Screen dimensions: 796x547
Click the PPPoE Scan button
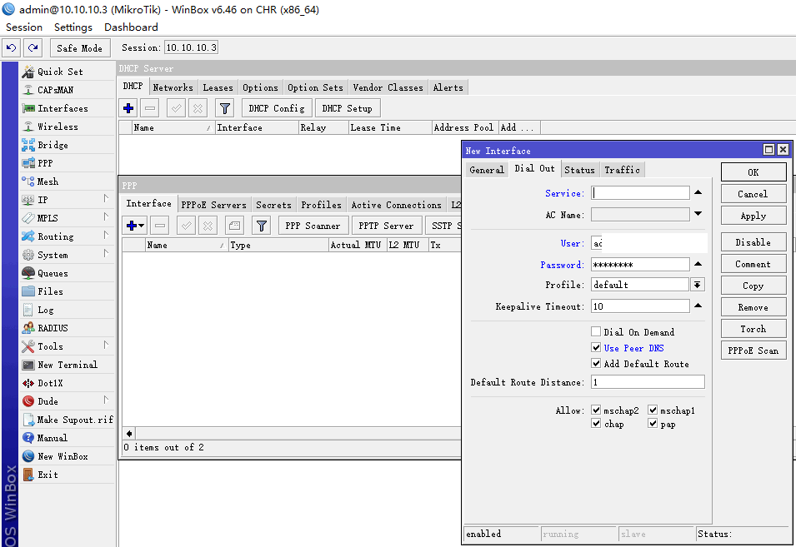[753, 351]
